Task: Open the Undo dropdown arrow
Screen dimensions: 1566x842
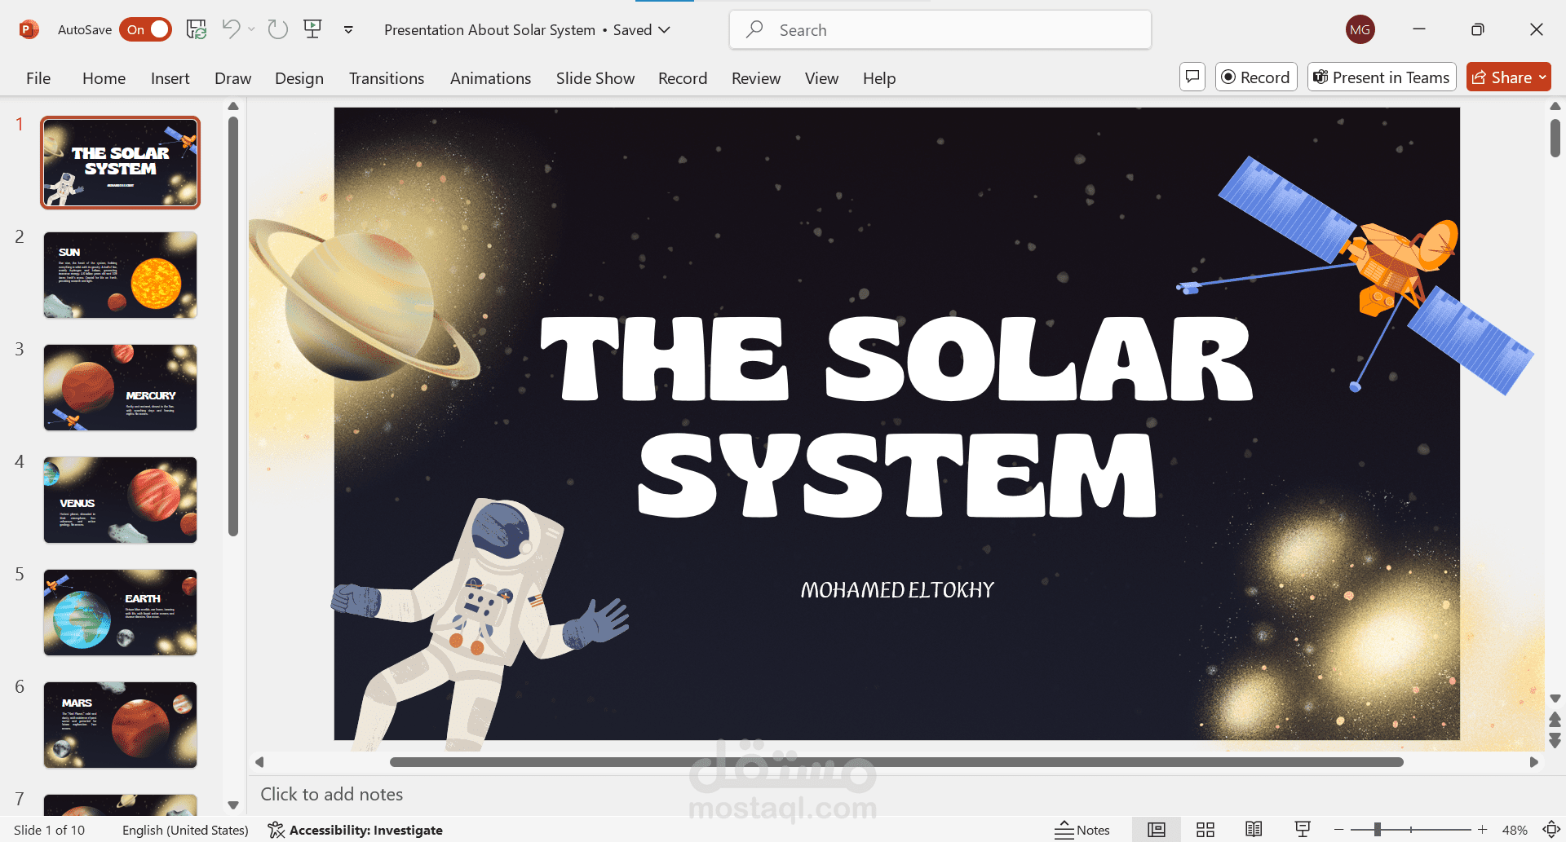Action: (250, 29)
